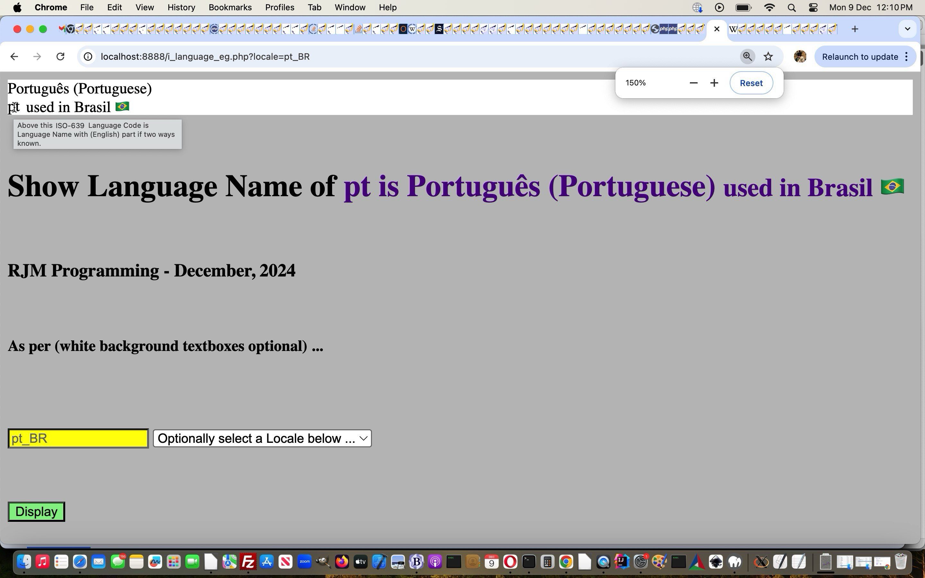Open the Bookmarks menu
925x578 pixels.
230,7
